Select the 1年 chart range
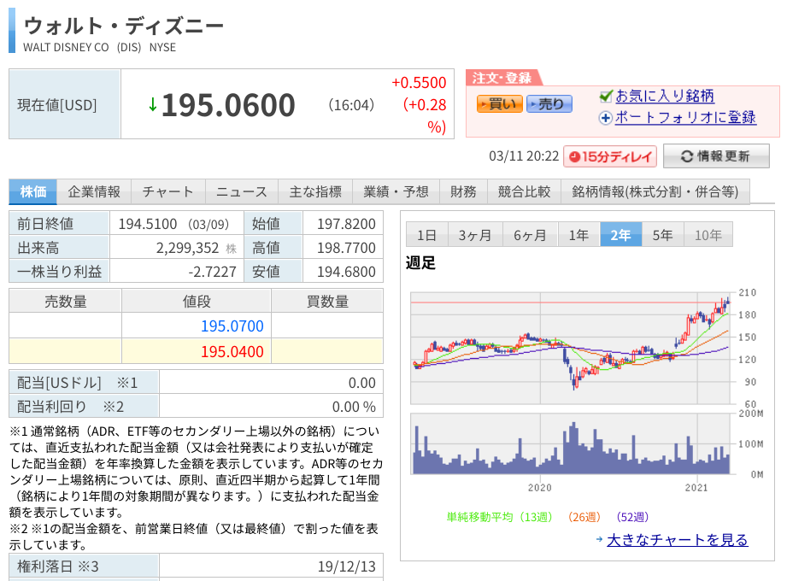 (x=579, y=234)
